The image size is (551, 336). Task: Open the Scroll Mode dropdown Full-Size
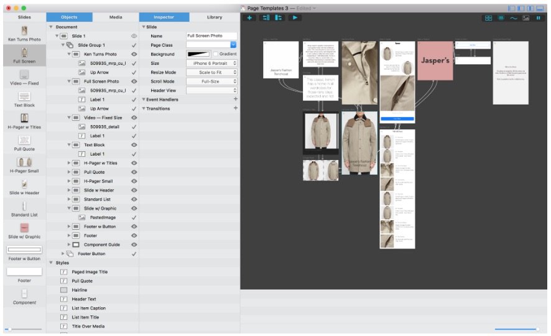point(211,82)
